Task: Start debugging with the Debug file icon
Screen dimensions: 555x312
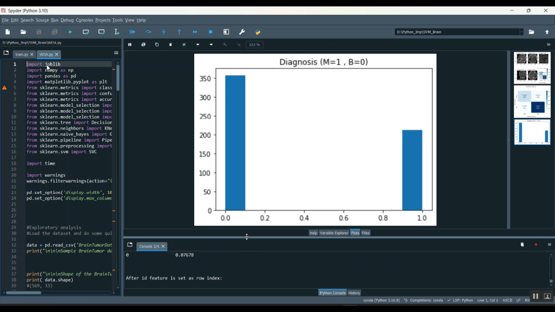Action: pos(132,32)
